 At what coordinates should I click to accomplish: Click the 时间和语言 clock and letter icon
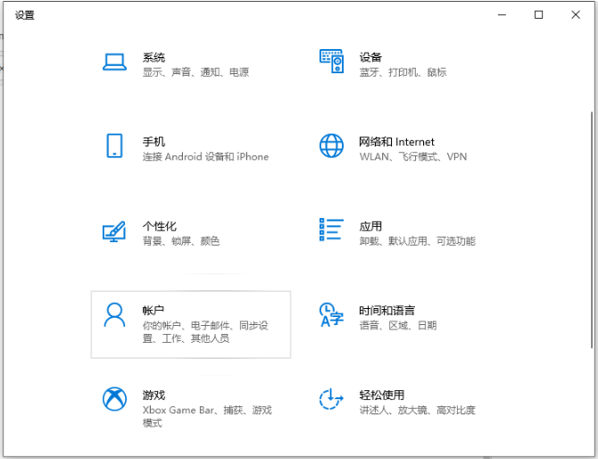[x=331, y=314]
